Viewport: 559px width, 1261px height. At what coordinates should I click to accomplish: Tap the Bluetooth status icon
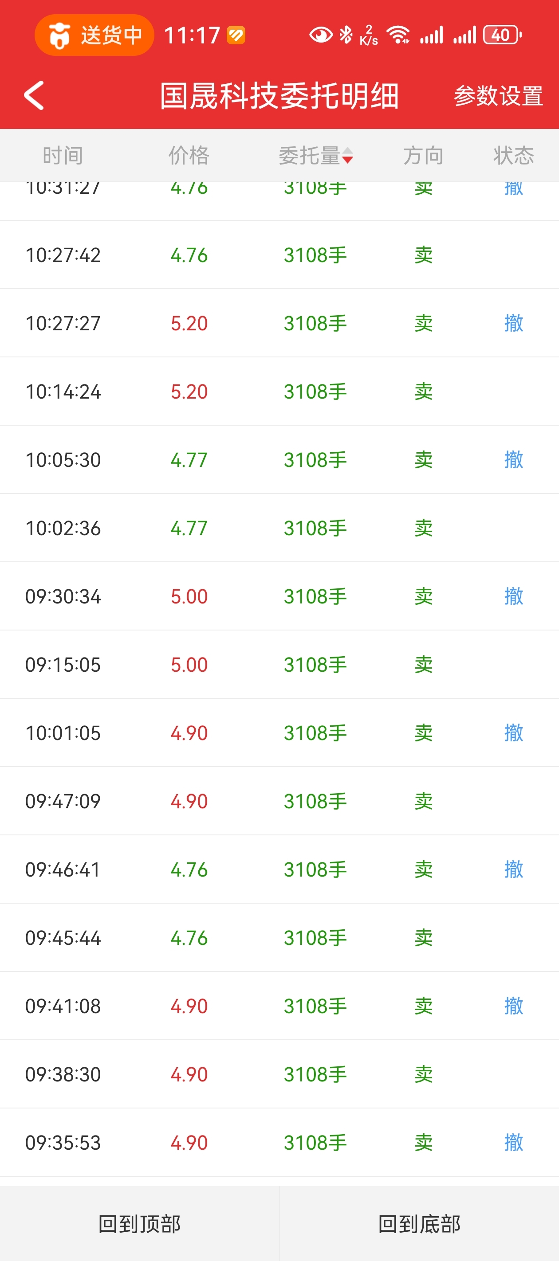click(346, 35)
